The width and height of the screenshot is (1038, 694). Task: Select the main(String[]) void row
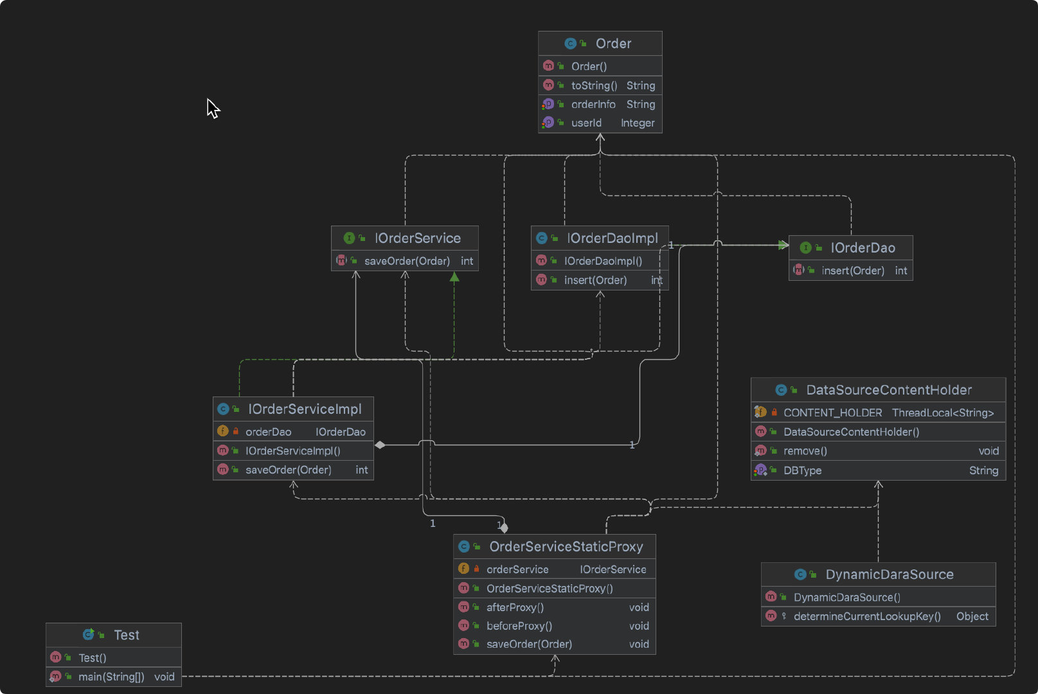(114, 677)
